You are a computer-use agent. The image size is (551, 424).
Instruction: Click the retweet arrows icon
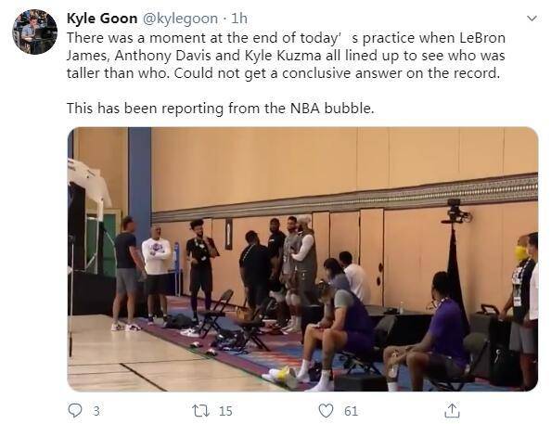coord(200,411)
